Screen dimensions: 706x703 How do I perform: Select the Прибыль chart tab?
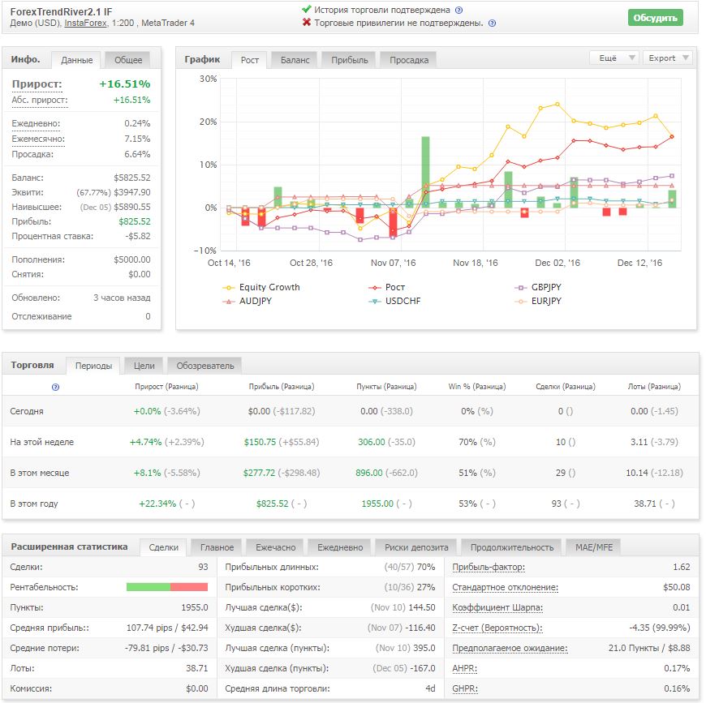[350, 60]
